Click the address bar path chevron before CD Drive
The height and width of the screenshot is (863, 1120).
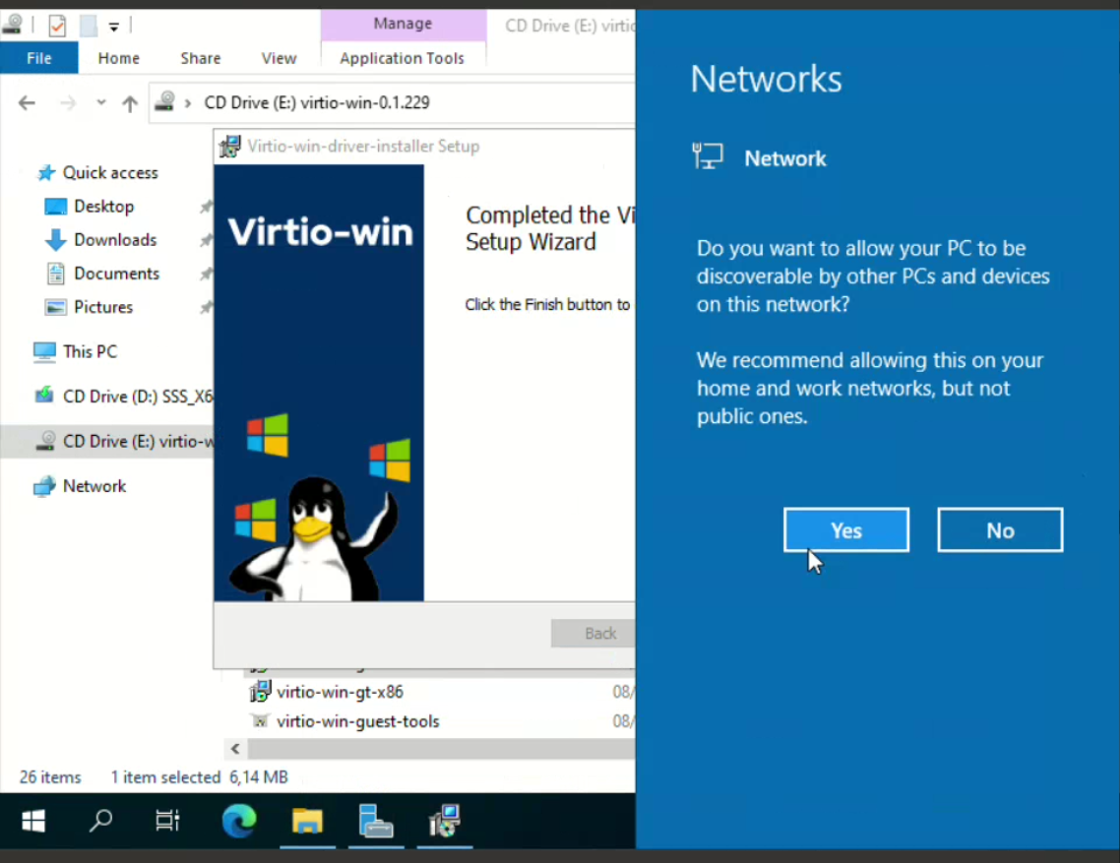coord(188,103)
